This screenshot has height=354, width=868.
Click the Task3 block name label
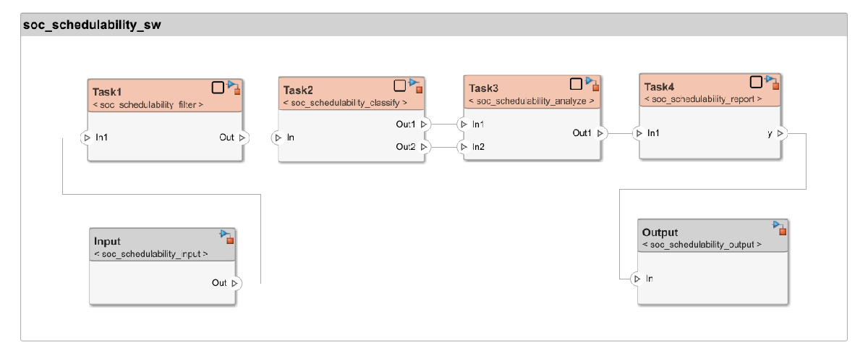485,89
